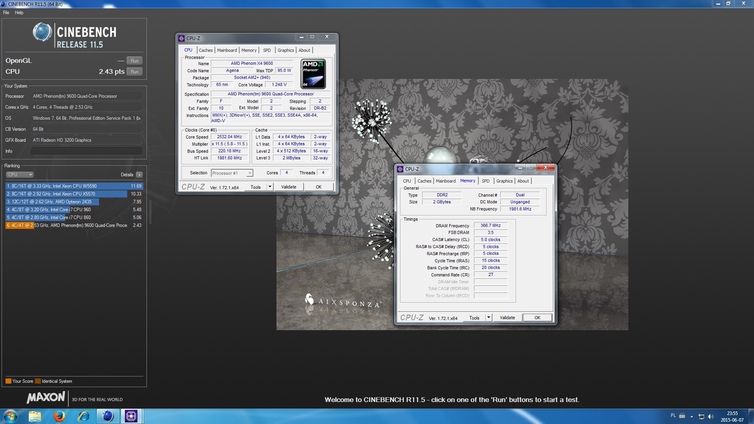Click CPU-Z window icon in first window
754x424 pixels.
click(181, 38)
